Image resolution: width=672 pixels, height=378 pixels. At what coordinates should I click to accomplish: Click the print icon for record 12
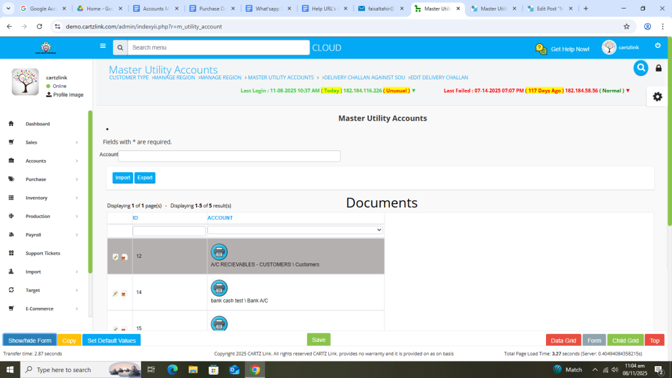pos(219,251)
